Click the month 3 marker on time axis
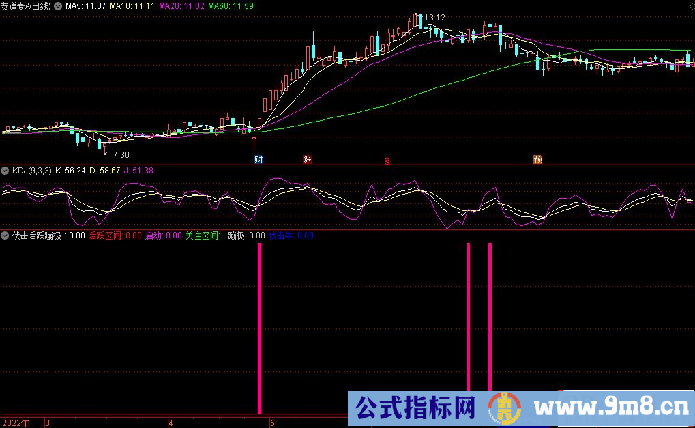This screenshot has height=428, width=695. tap(48, 423)
